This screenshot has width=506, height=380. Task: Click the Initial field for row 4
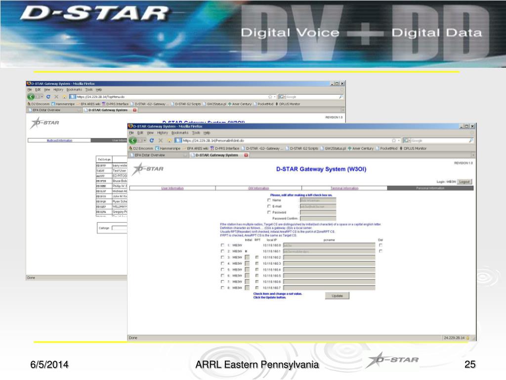coord(247,264)
